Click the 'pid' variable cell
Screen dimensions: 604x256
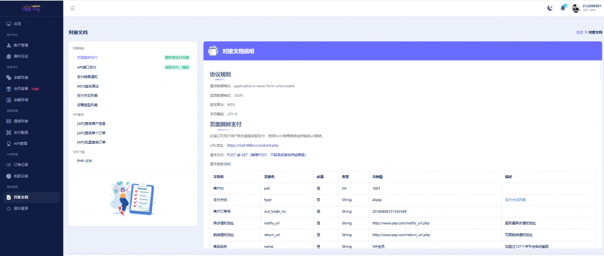tap(286, 189)
